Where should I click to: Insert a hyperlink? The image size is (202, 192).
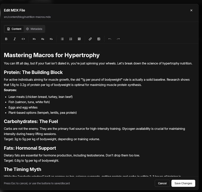click(90, 39)
